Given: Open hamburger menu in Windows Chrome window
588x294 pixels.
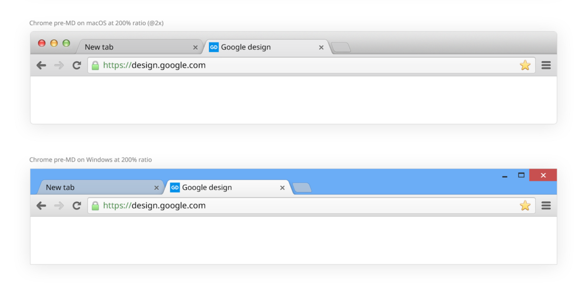Looking at the screenshot, I should [x=546, y=206].
